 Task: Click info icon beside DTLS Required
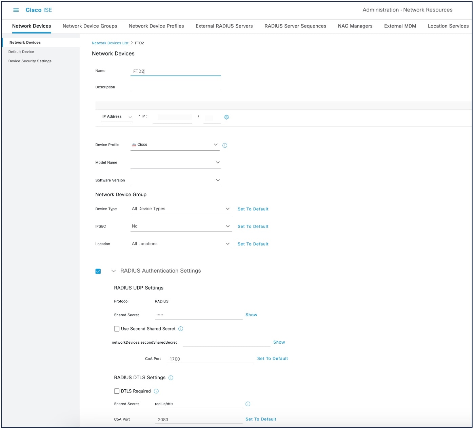[156, 391]
